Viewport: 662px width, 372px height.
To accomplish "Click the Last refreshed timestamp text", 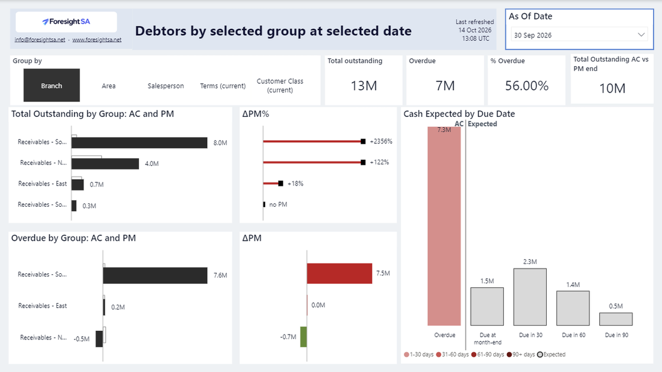I will 474,30.
